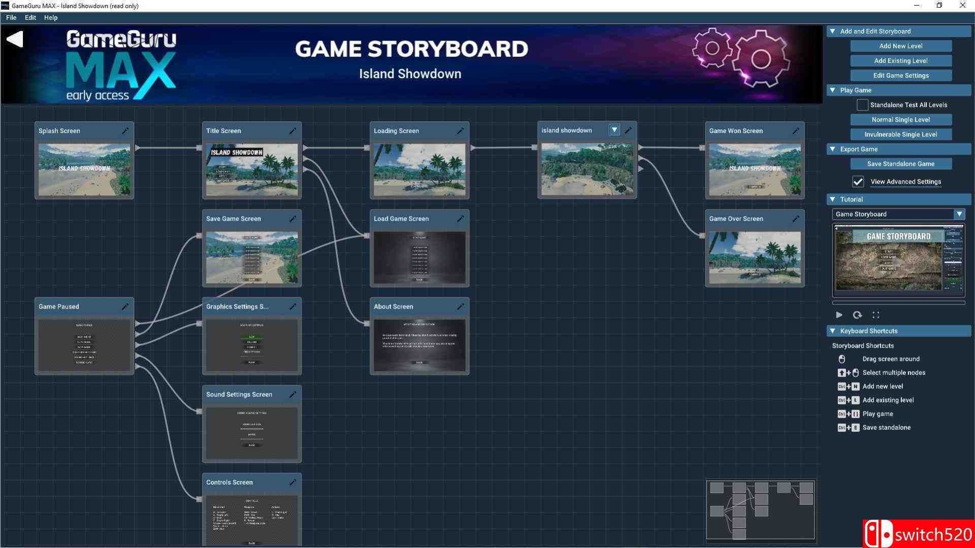975x548 pixels.
Task: Click the Add New Level button
Action: [x=901, y=46]
